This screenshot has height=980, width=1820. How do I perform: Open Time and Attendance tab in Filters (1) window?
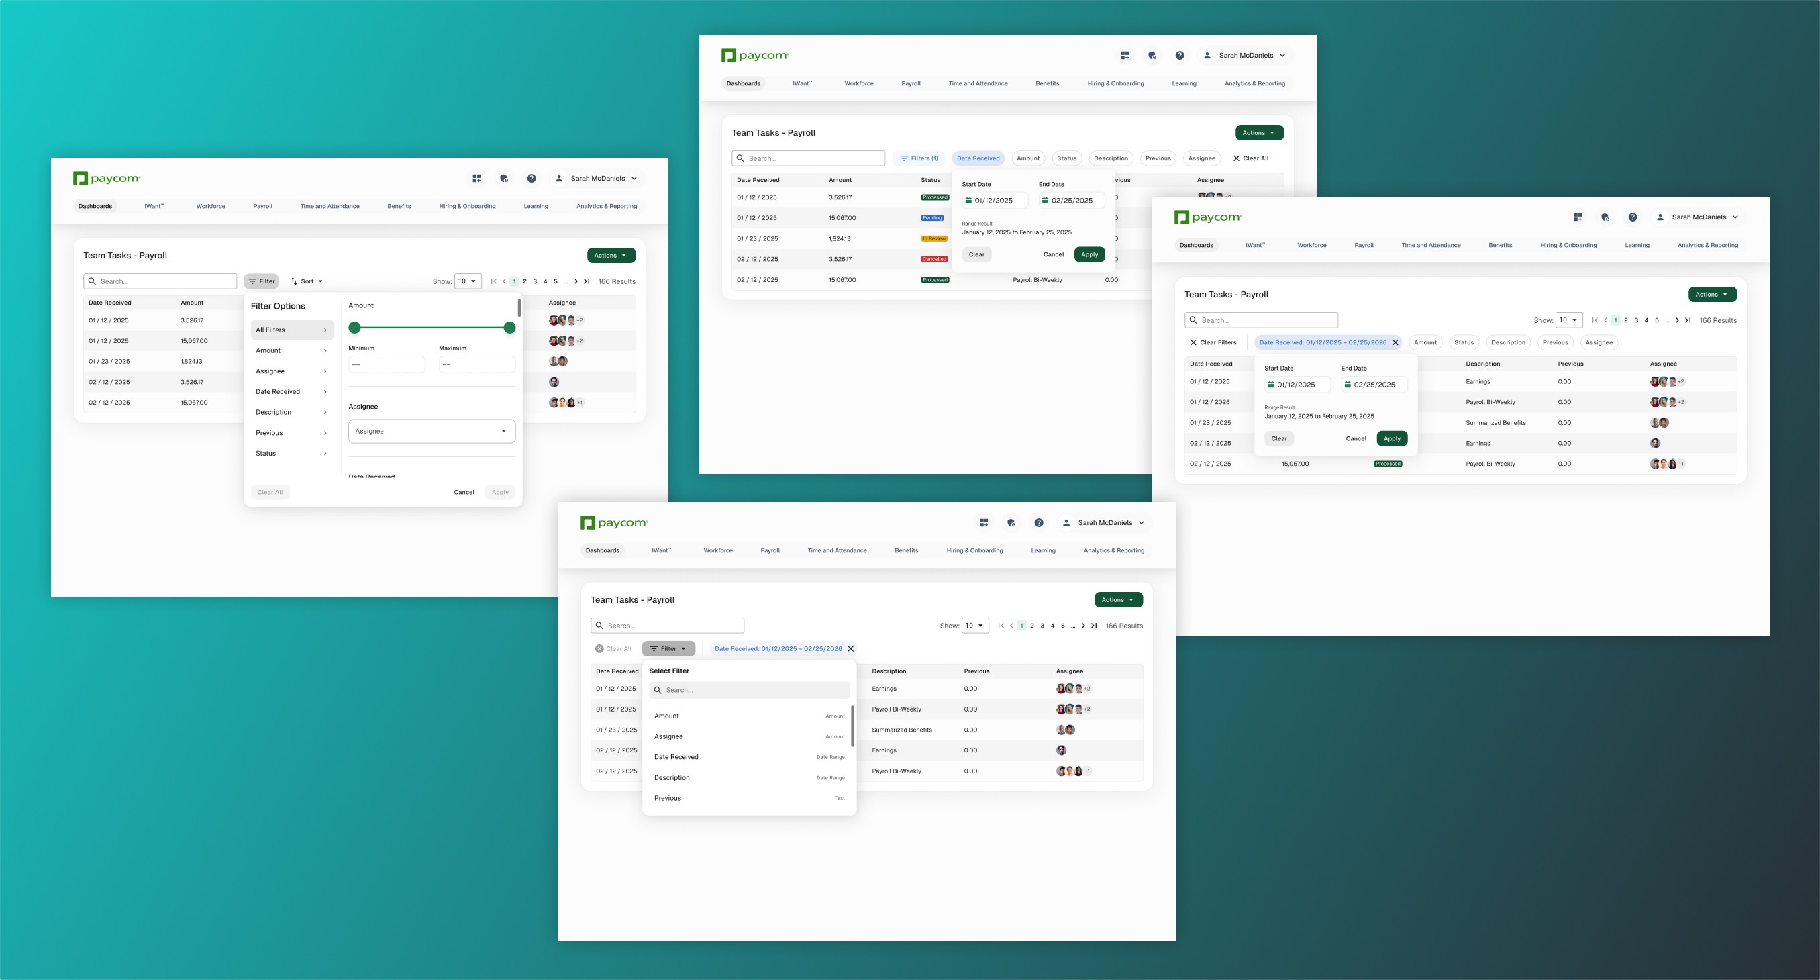(978, 83)
